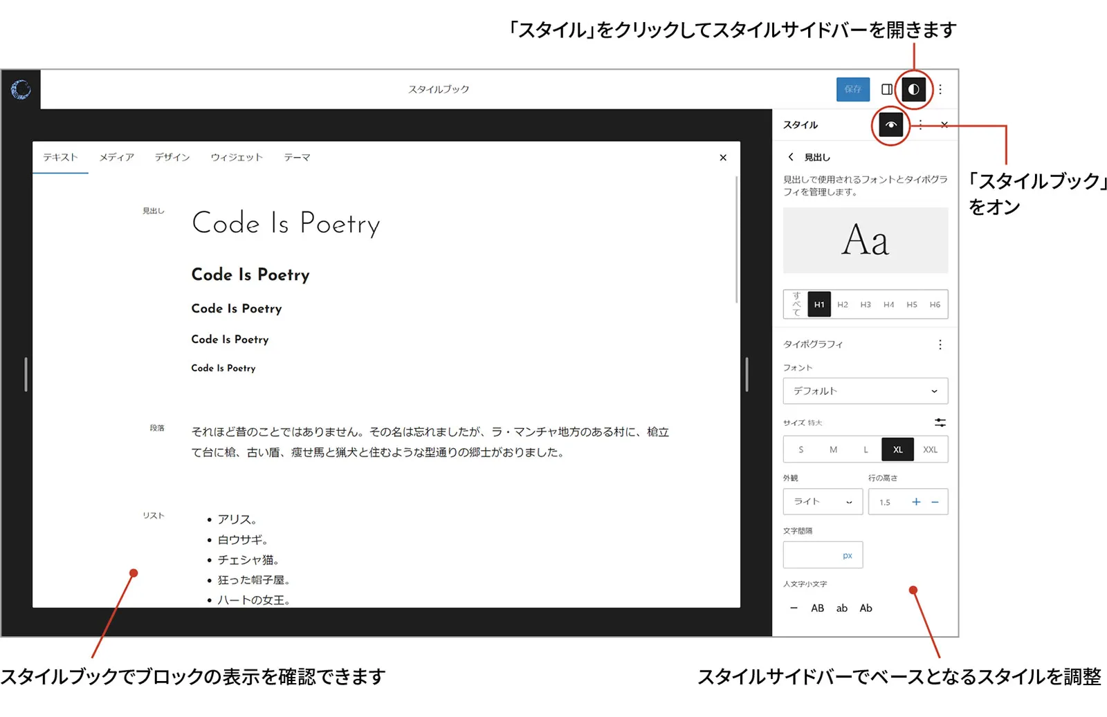Toggle the Style Book eye icon
This screenshot has width=1107, height=717.
[890, 125]
